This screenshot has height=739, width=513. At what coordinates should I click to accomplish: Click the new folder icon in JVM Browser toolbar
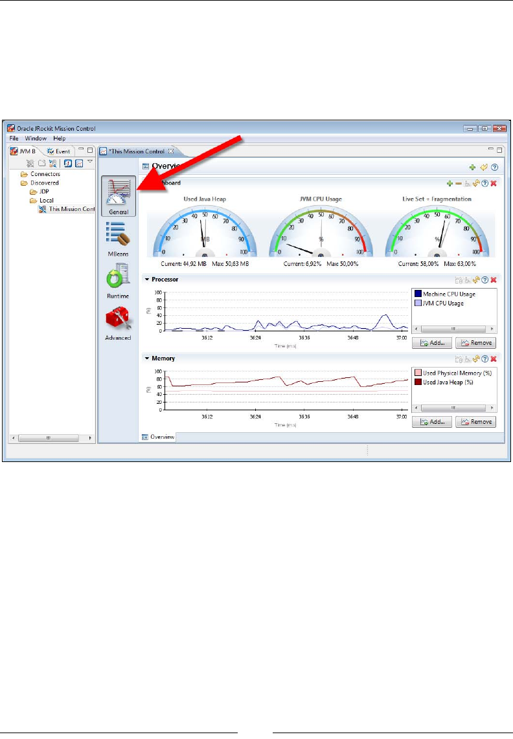(x=41, y=164)
